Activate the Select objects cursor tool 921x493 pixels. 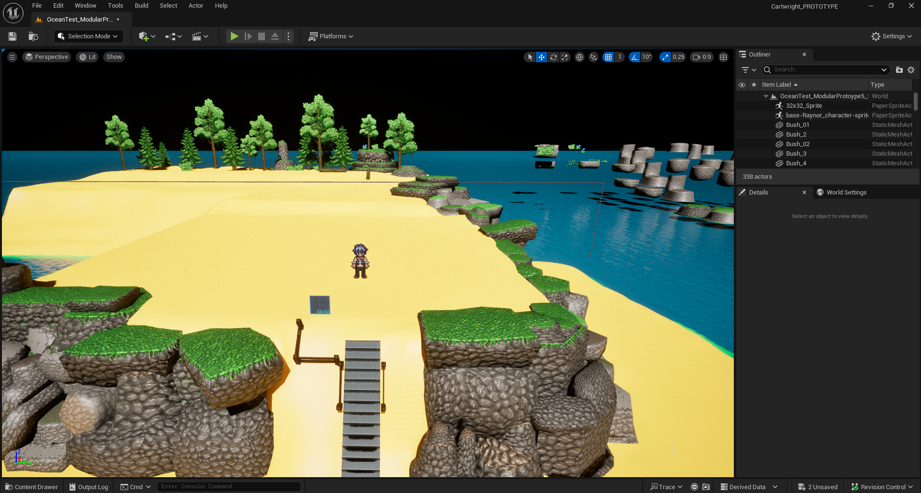[530, 57]
